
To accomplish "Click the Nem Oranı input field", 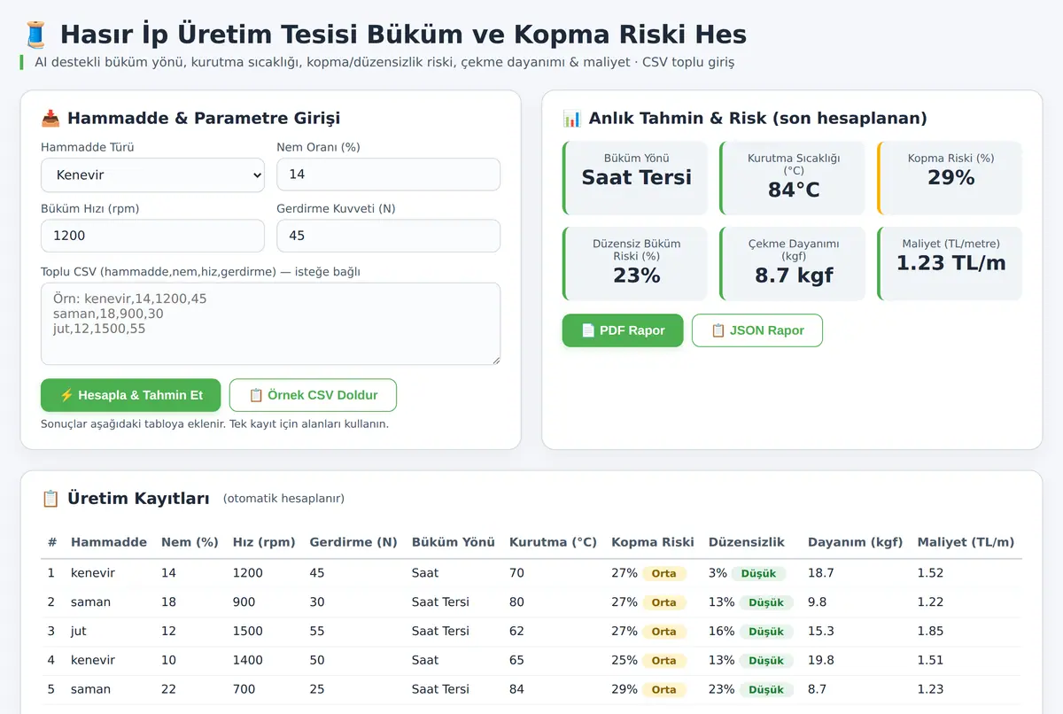I will (x=388, y=175).
